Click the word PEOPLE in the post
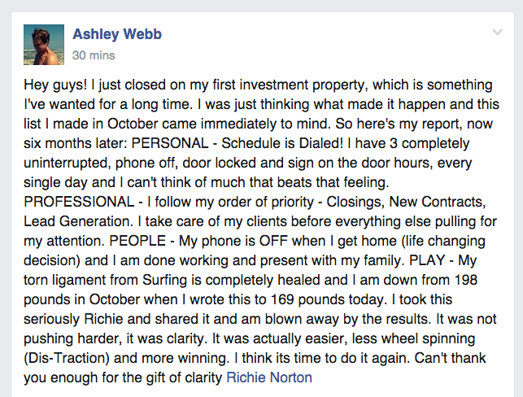 click(137, 241)
